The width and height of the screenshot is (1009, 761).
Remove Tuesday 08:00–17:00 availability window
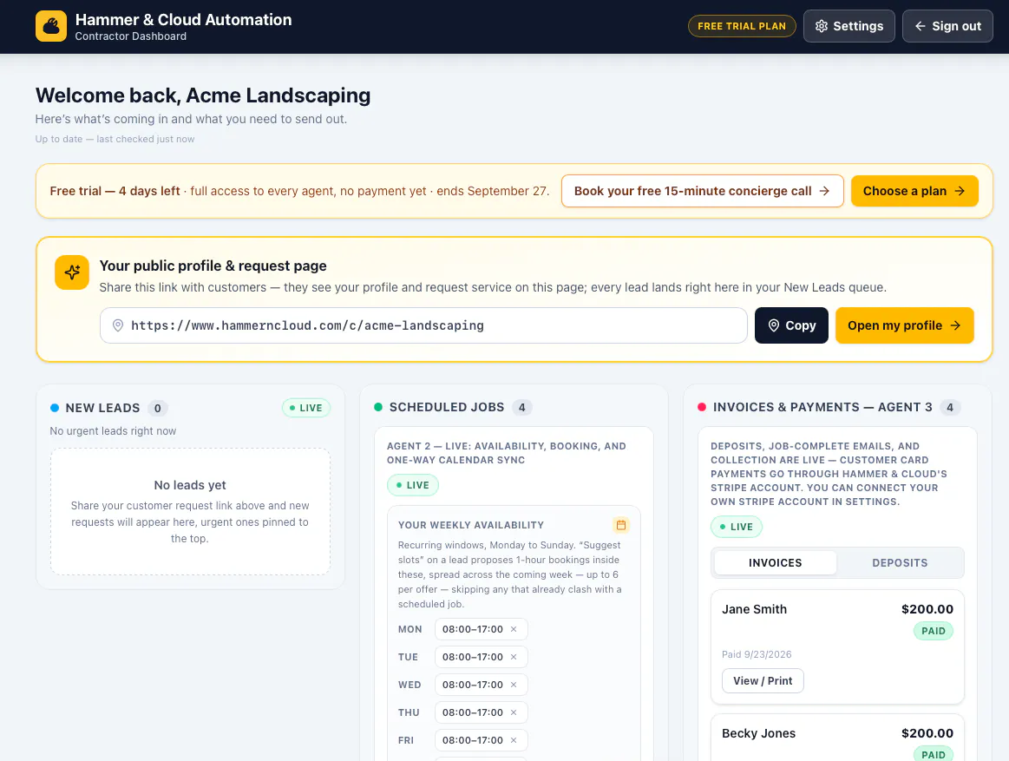click(514, 657)
